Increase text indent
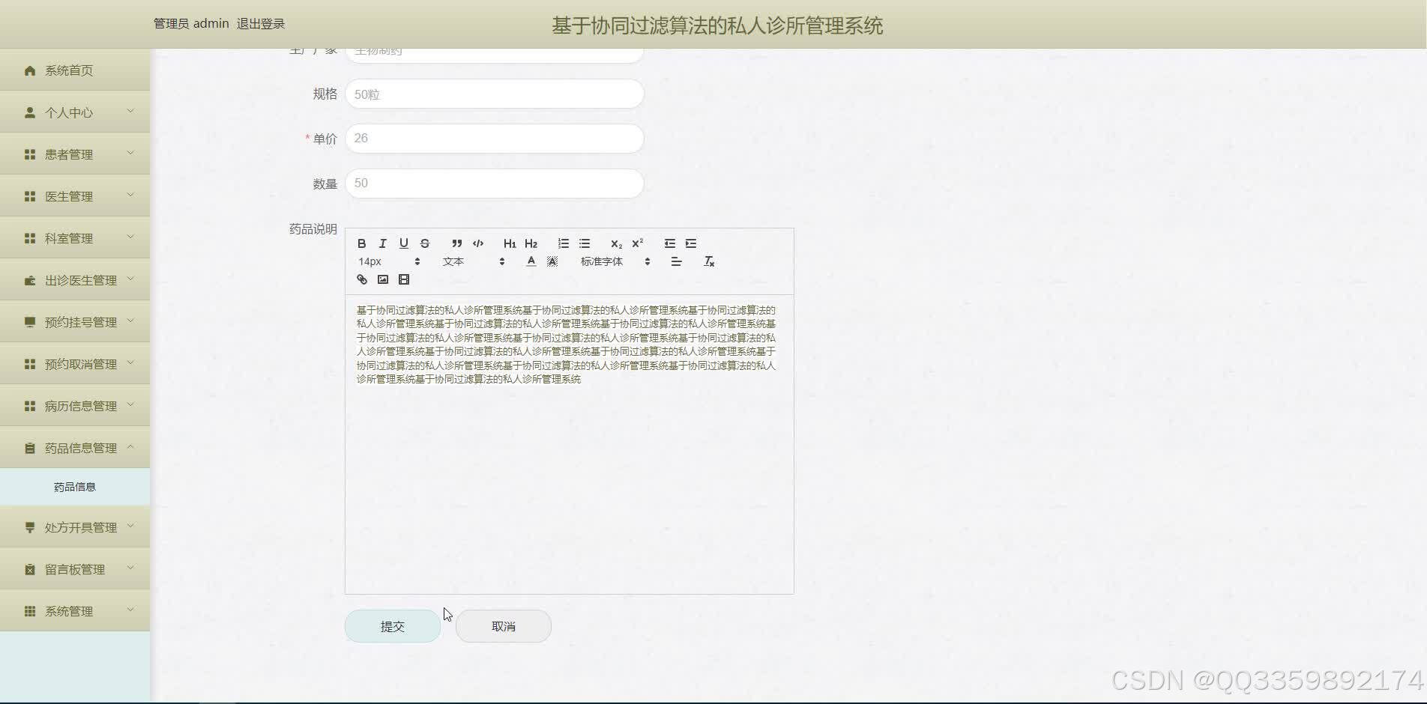This screenshot has height=704, width=1427. pyautogui.click(x=691, y=243)
